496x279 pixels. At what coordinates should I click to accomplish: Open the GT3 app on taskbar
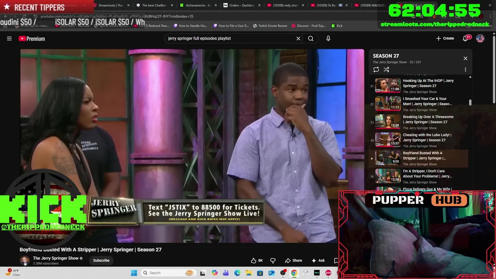(x=328, y=273)
